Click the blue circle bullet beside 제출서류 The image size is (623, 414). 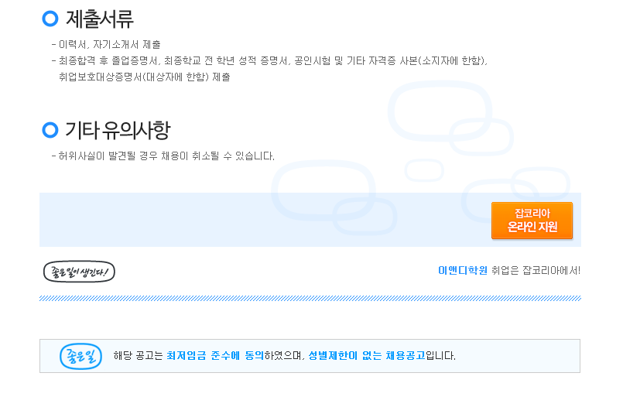[x=50, y=19]
